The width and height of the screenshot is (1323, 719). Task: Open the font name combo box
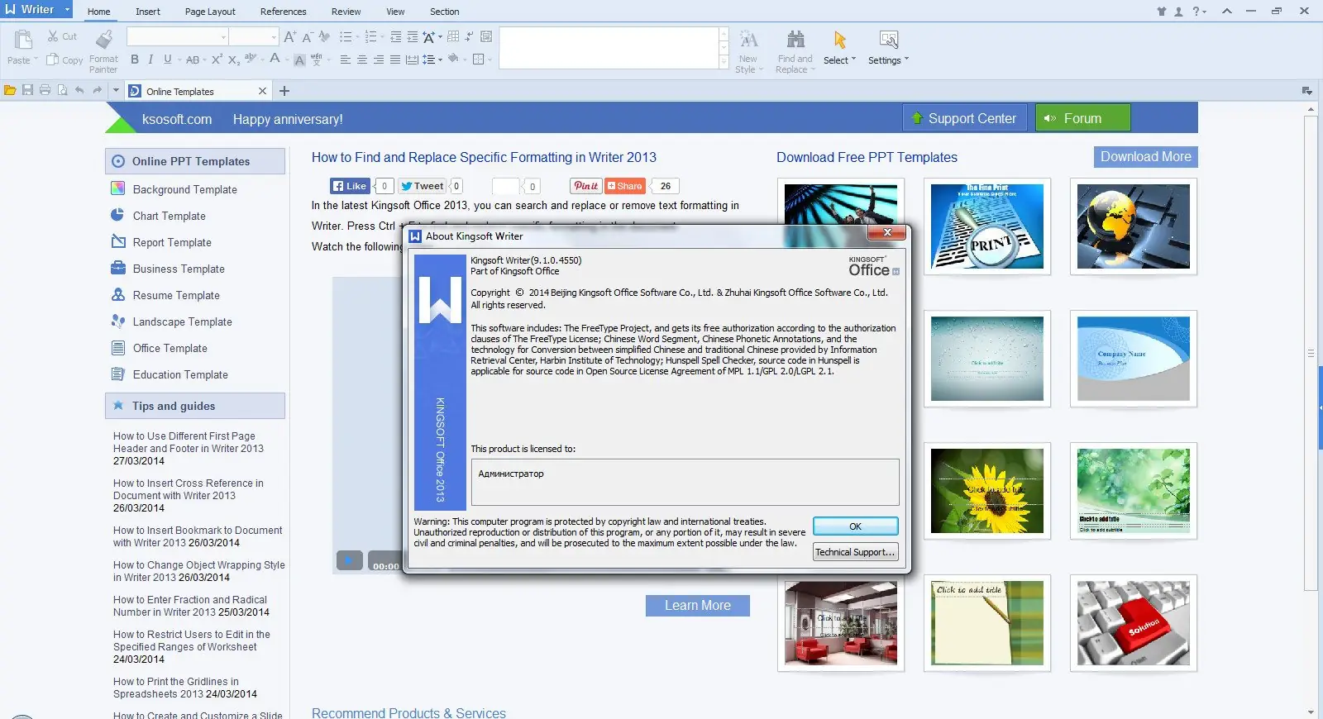pyautogui.click(x=177, y=36)
